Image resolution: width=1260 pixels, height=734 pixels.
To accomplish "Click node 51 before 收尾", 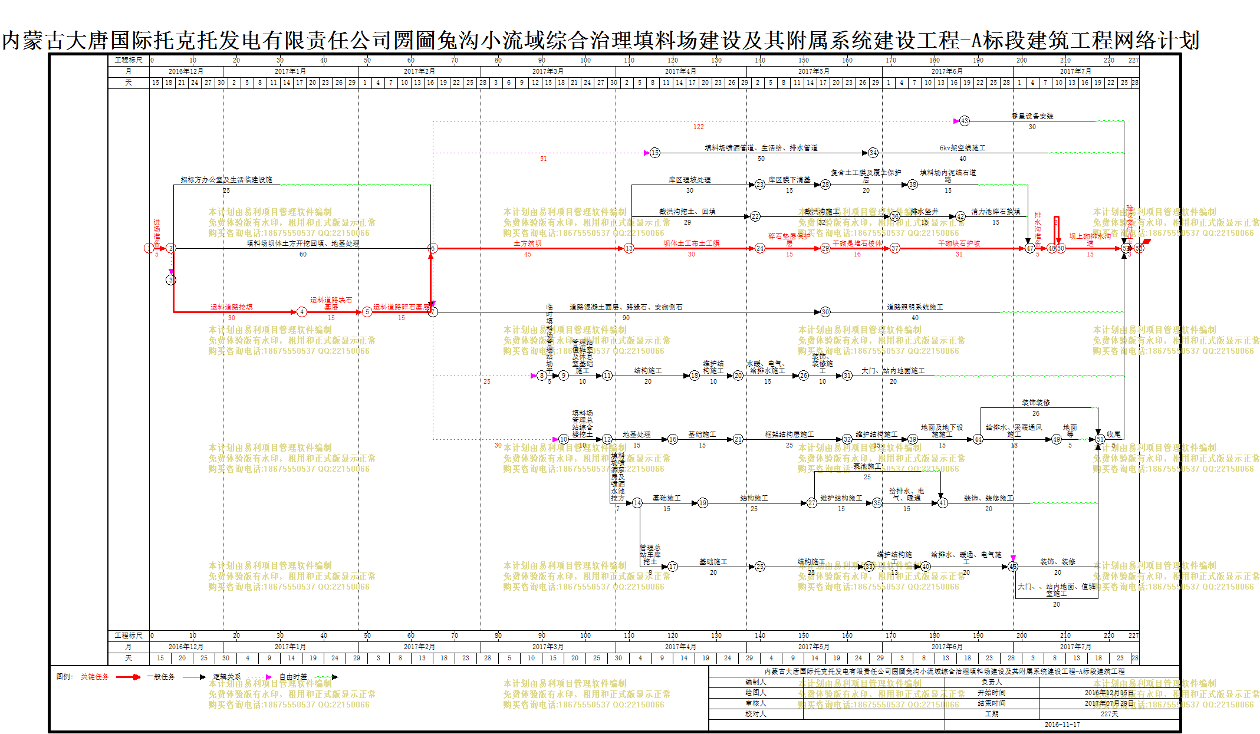I will pyautogui.click(x=1100, y=439).
